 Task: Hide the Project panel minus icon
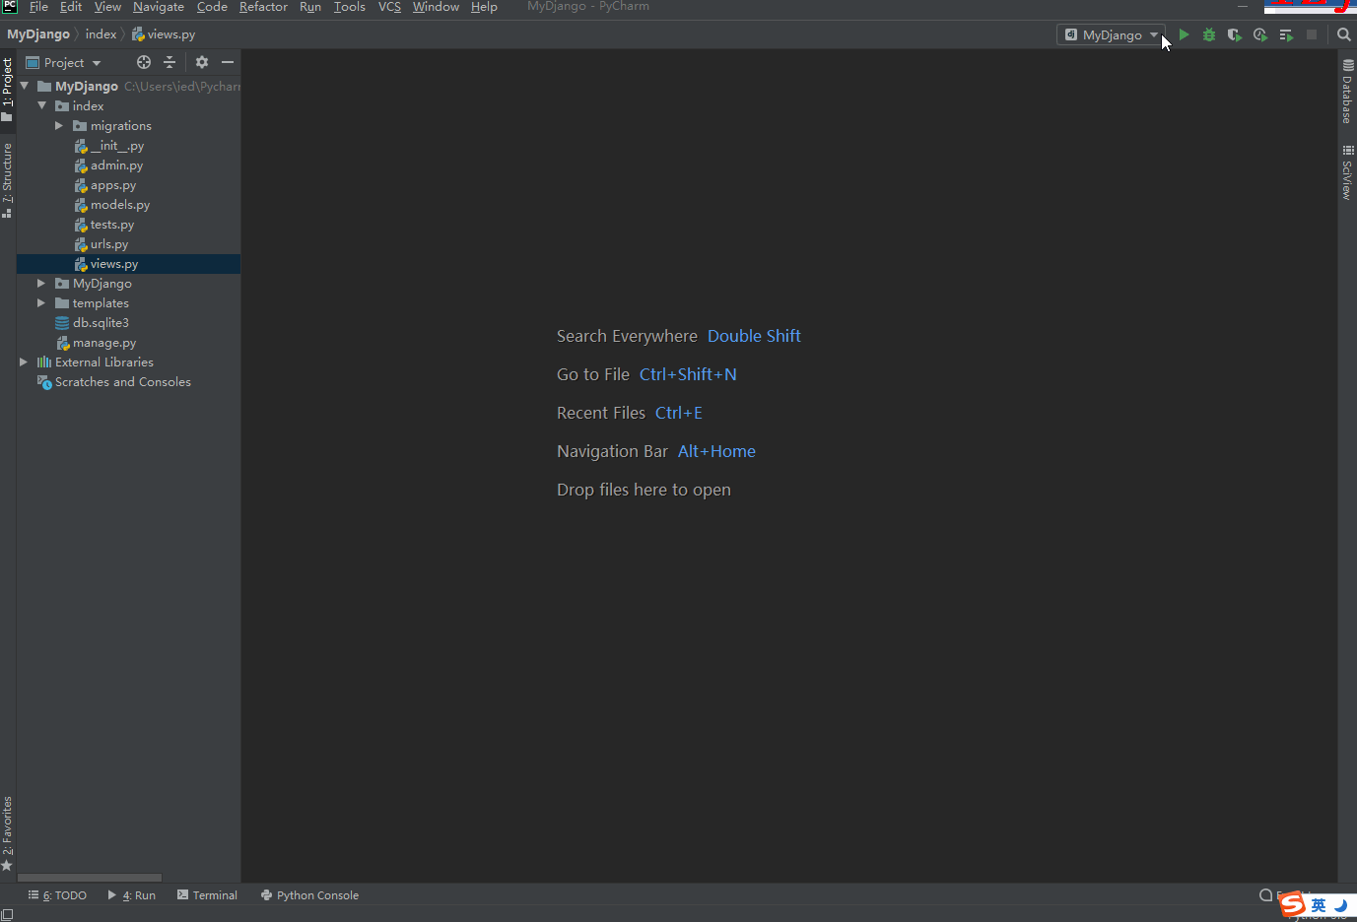[x=228, y=62]
